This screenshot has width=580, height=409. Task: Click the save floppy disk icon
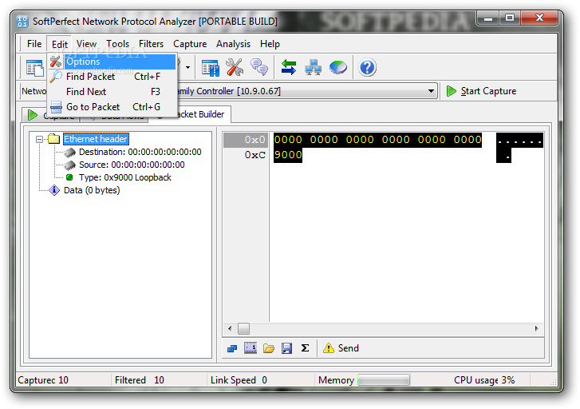pyautogui.click(x=286, y=348)
